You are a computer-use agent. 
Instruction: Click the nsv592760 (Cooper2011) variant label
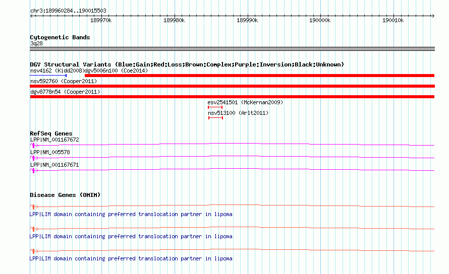(x=64, y=81)
